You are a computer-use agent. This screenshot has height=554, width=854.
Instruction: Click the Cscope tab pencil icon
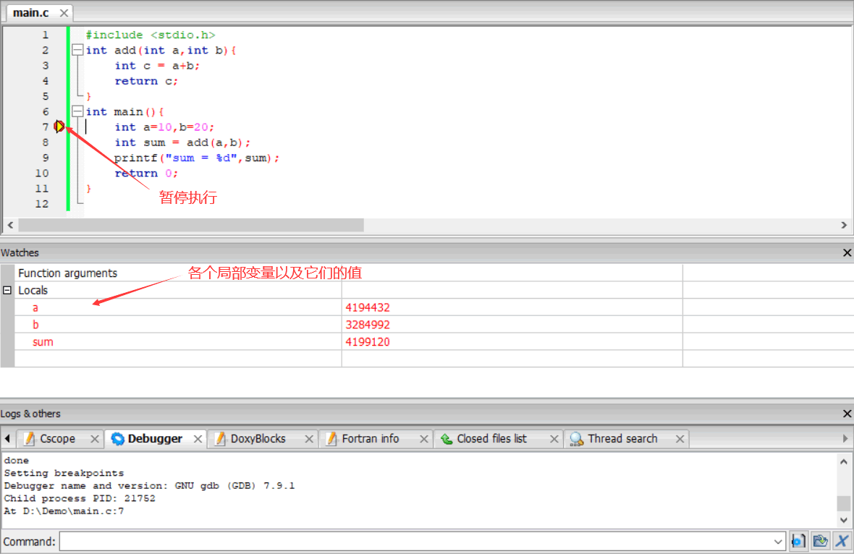pos(30,438)
